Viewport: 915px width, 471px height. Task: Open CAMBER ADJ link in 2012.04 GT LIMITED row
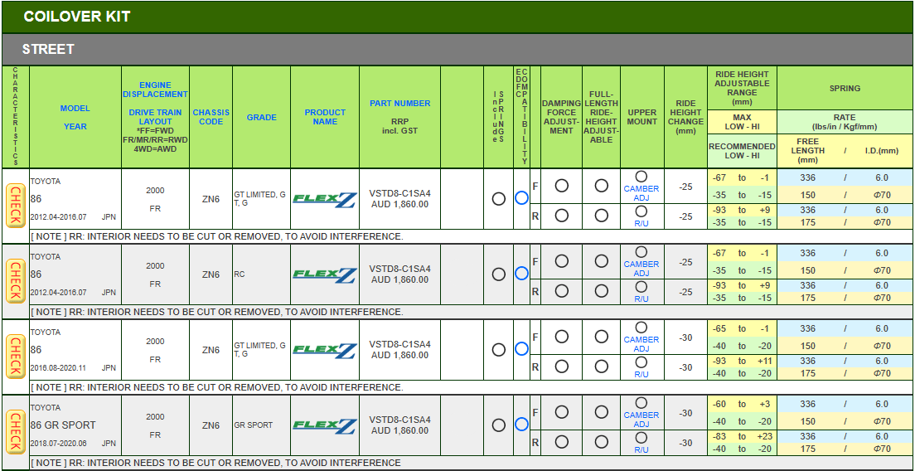pos(641,193)
